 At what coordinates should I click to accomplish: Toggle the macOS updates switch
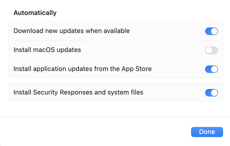pos(211,50)
